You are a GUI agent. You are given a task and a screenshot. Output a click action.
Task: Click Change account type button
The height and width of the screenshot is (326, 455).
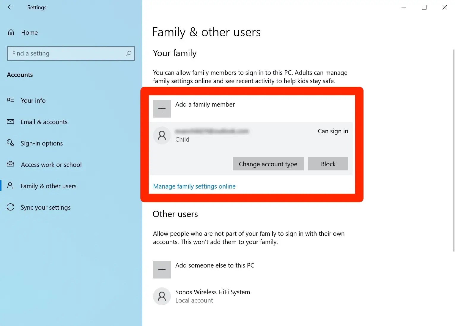(x=268, y=164)
